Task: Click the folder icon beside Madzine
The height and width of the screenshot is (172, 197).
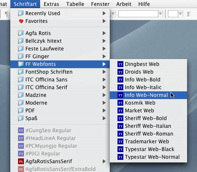Action: (21, 95)
